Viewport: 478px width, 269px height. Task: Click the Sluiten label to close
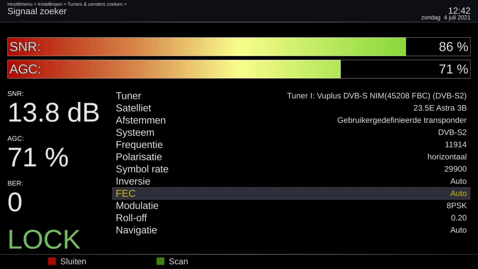(x=73, y=262)
